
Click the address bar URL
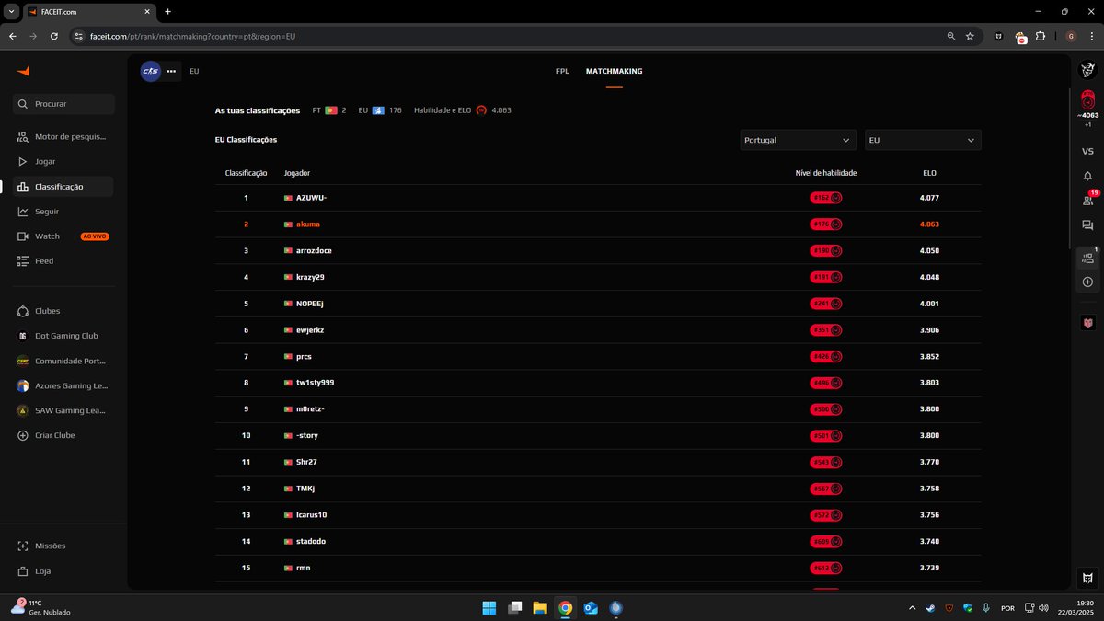tap(193, 37)
